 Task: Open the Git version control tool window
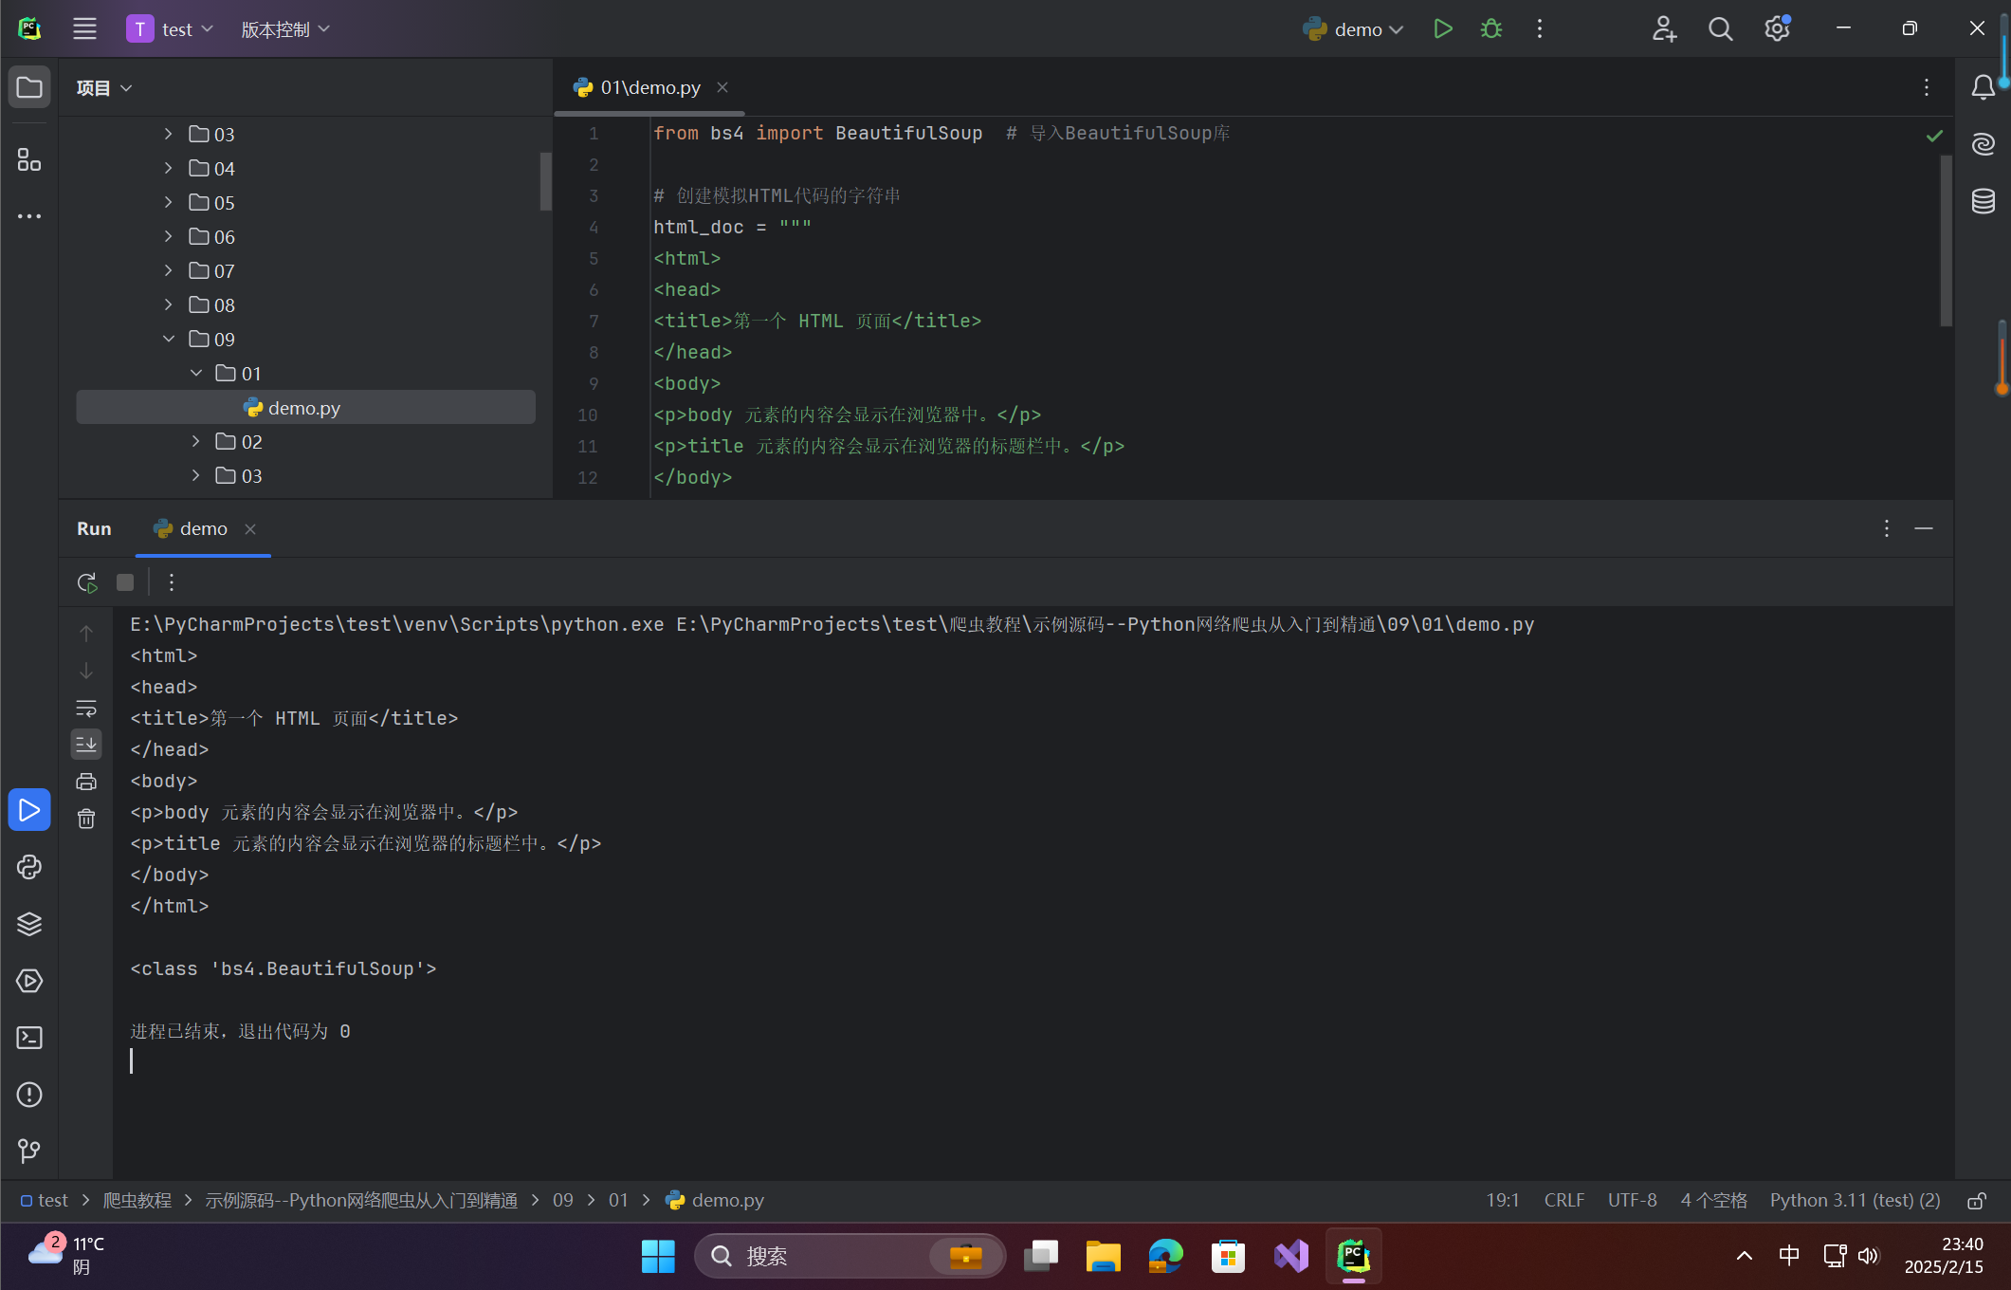click(x=29, y=1152)
